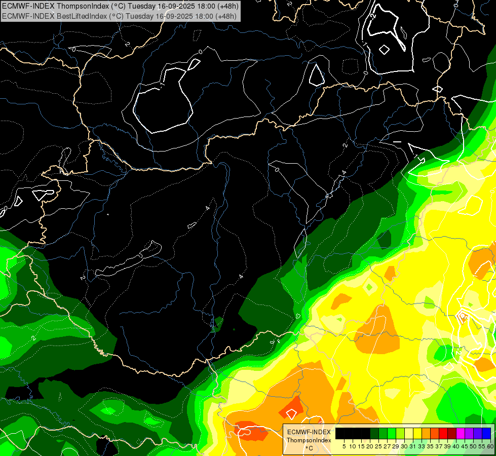Click the legend tick value 30
The image size is (496, 456).
click(404, 446)
